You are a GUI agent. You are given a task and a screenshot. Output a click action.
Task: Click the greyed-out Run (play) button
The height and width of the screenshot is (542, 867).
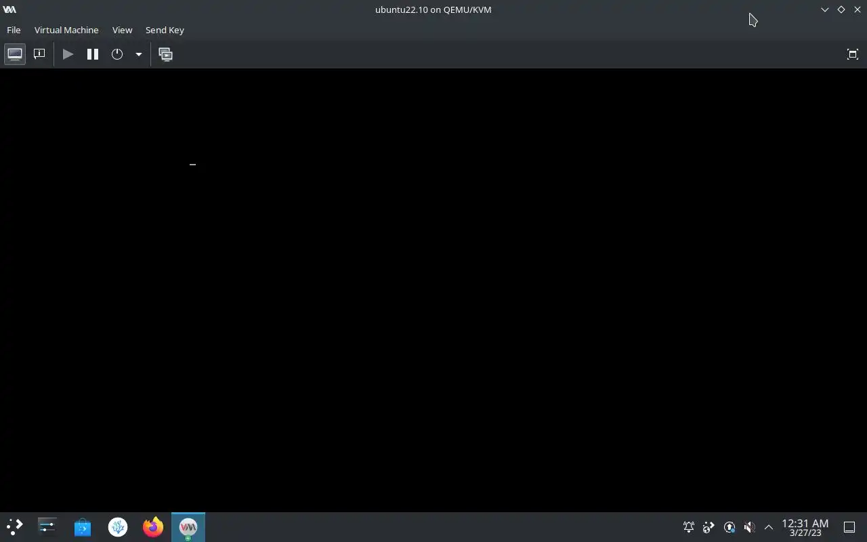[x=68, y=54]
